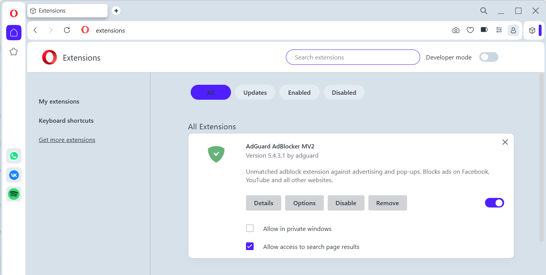Screen dimensions: 546x275
Task: Show only Enabled extensions
Action: click(299, 92)
